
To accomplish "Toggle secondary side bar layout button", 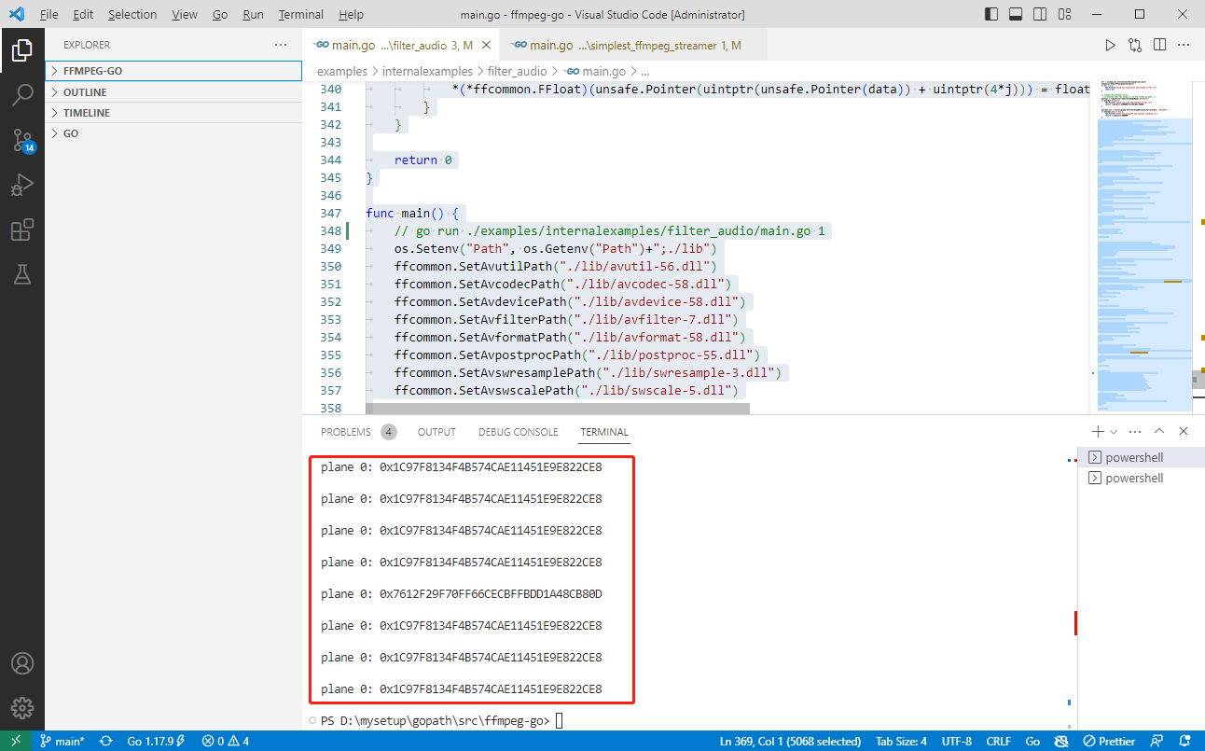I will click(1041, 14).
